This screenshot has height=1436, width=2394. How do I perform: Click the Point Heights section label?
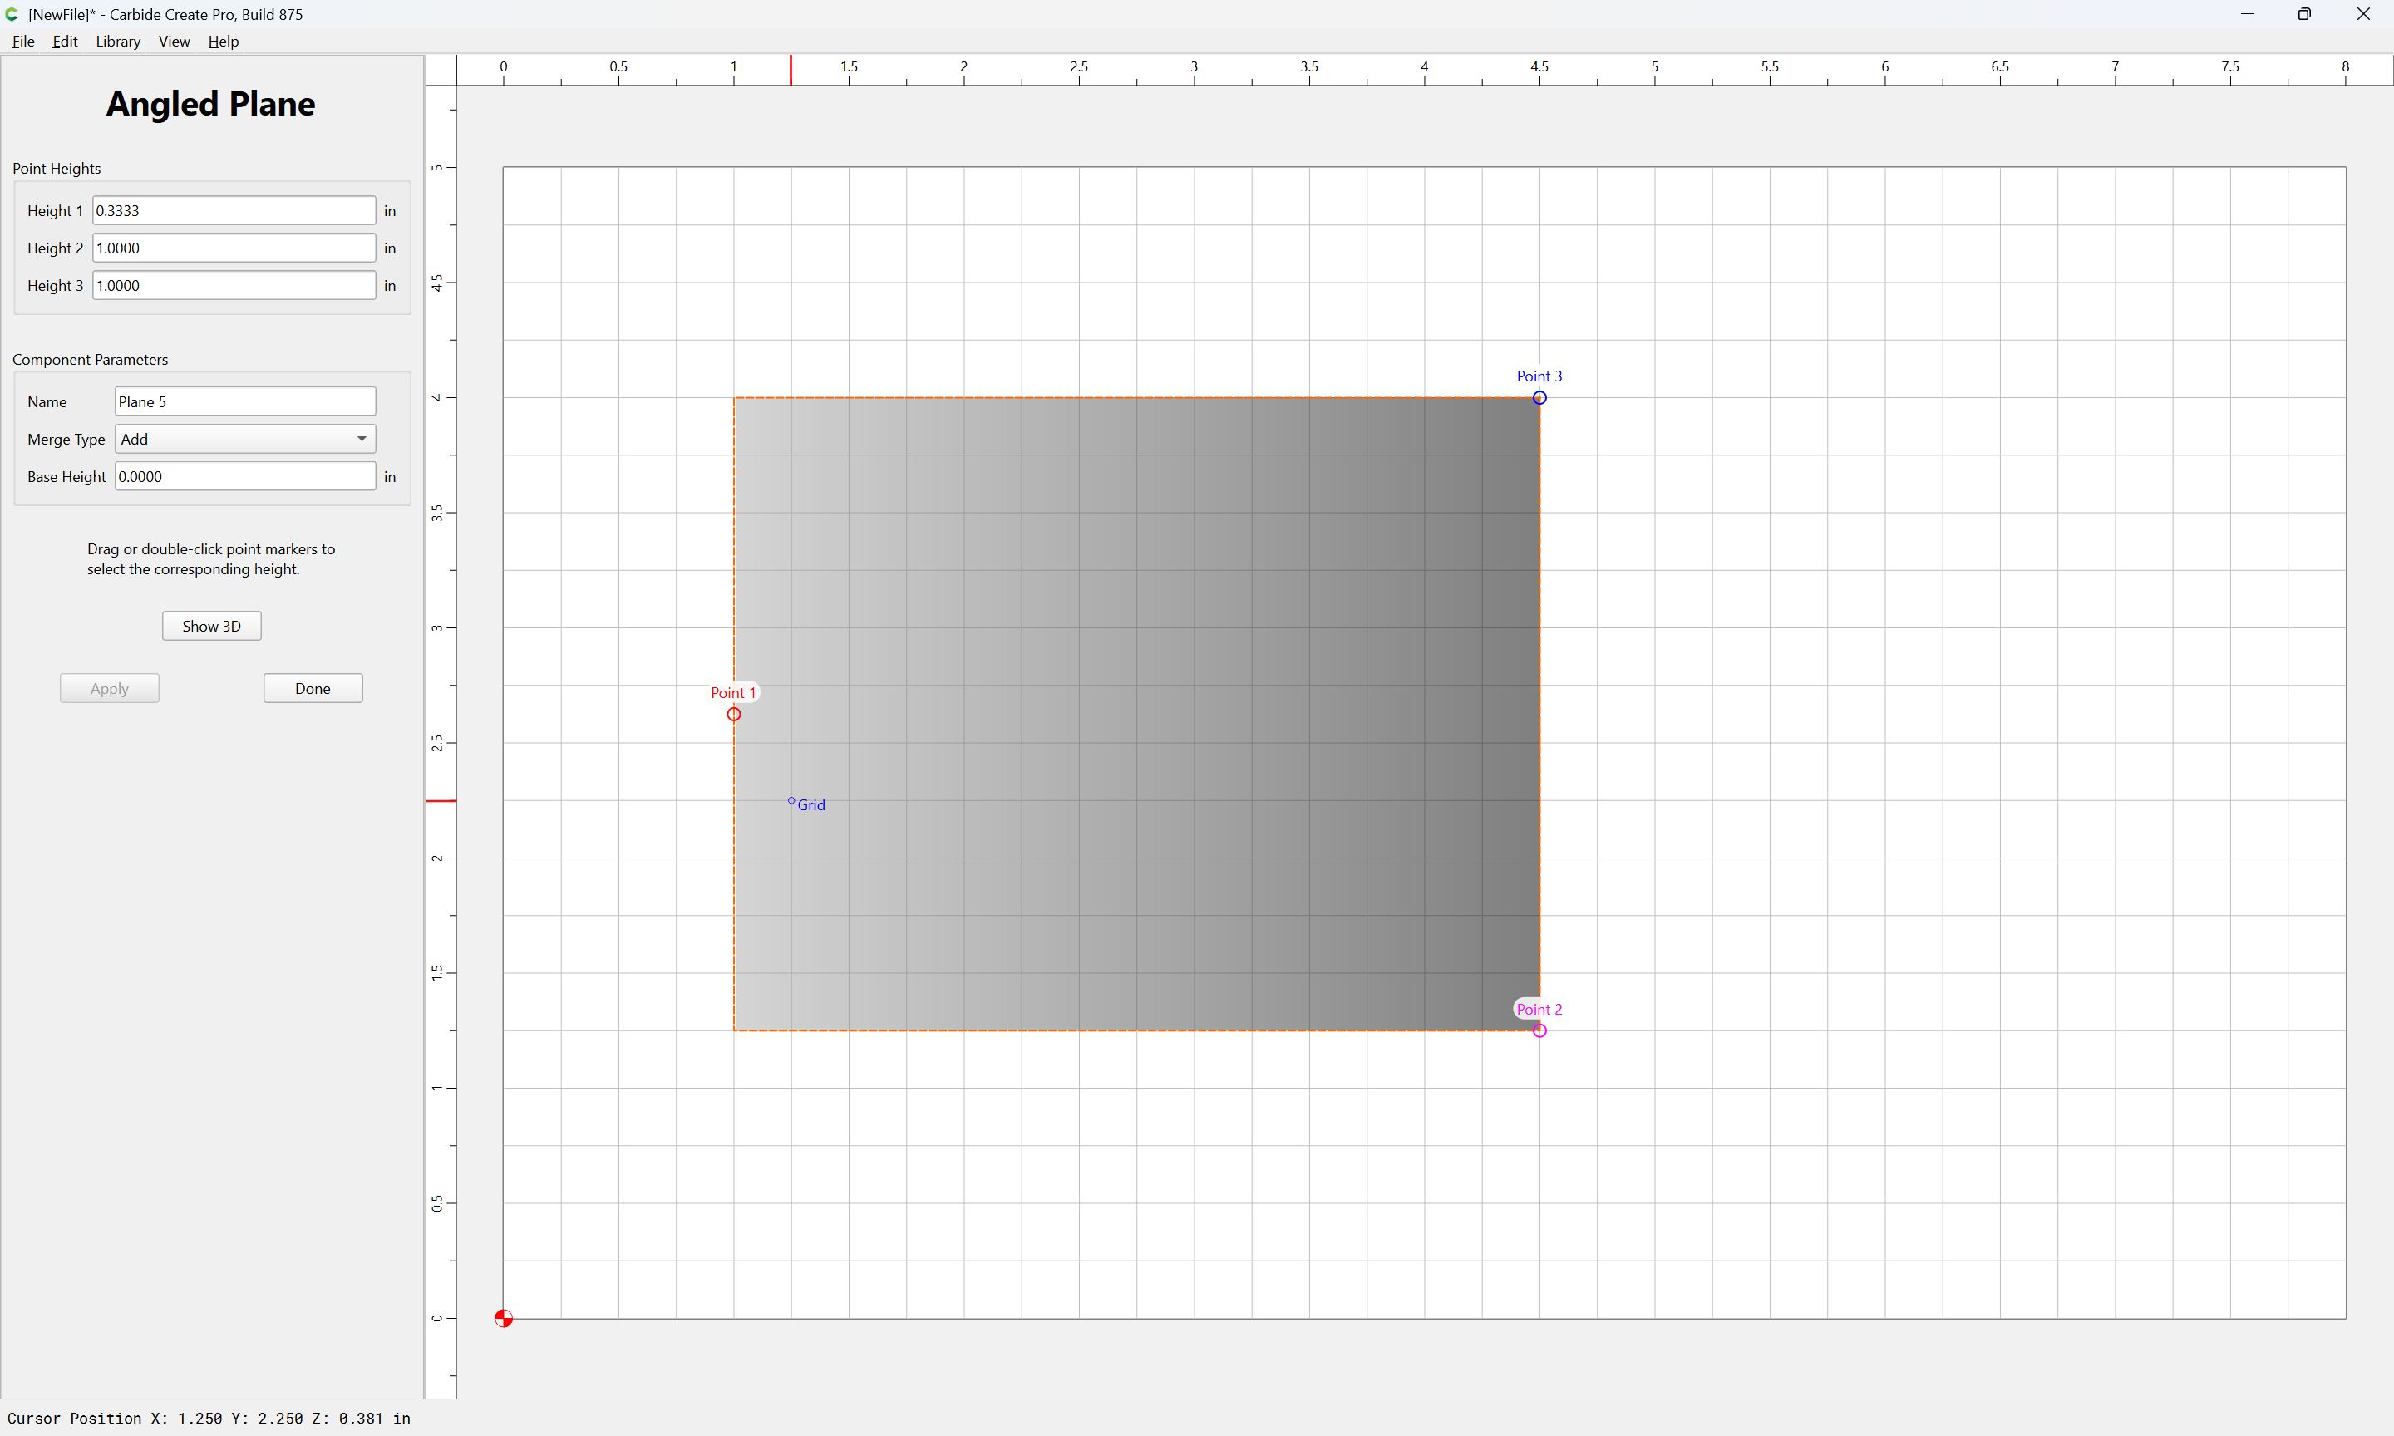point(57,169)
